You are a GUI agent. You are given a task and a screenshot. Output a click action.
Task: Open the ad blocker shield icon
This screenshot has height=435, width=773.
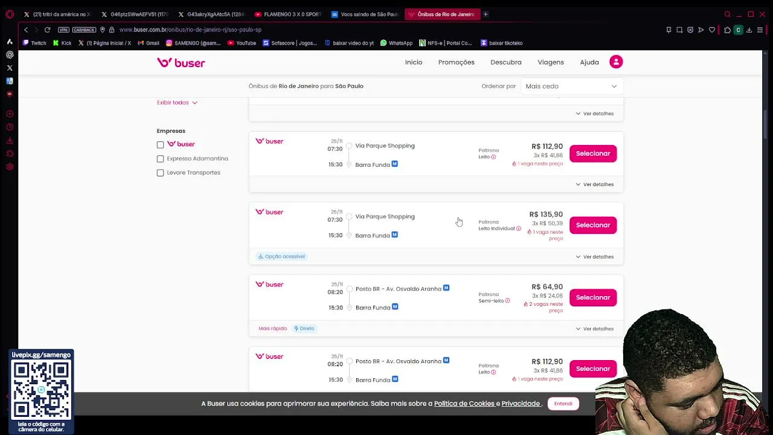click(x=690, y=30)
